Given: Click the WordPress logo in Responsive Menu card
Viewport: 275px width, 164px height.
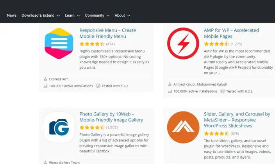Looking at the screenshot, I should pyautogui.click(x=98, y=86).
